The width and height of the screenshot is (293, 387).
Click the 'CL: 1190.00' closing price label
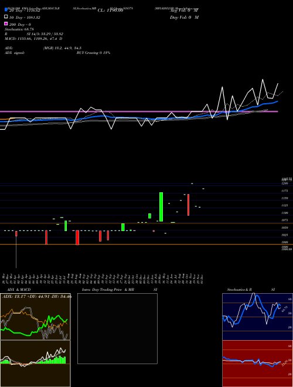click(110, 11)
